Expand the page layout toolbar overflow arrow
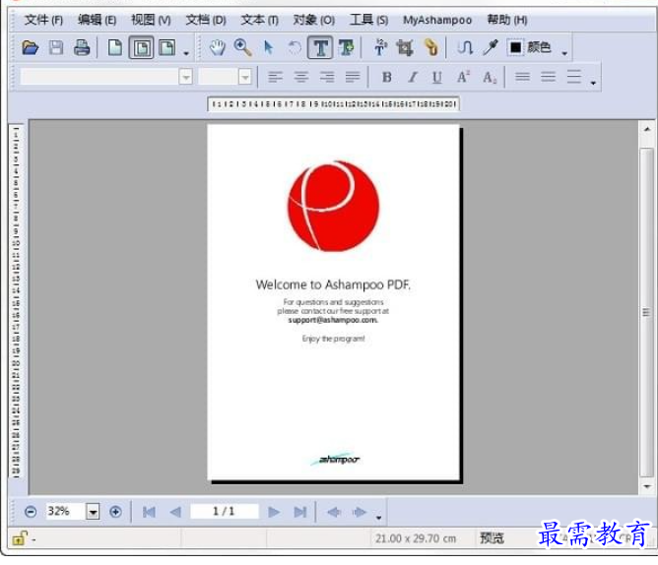658x565 pixels. point(186,53)
